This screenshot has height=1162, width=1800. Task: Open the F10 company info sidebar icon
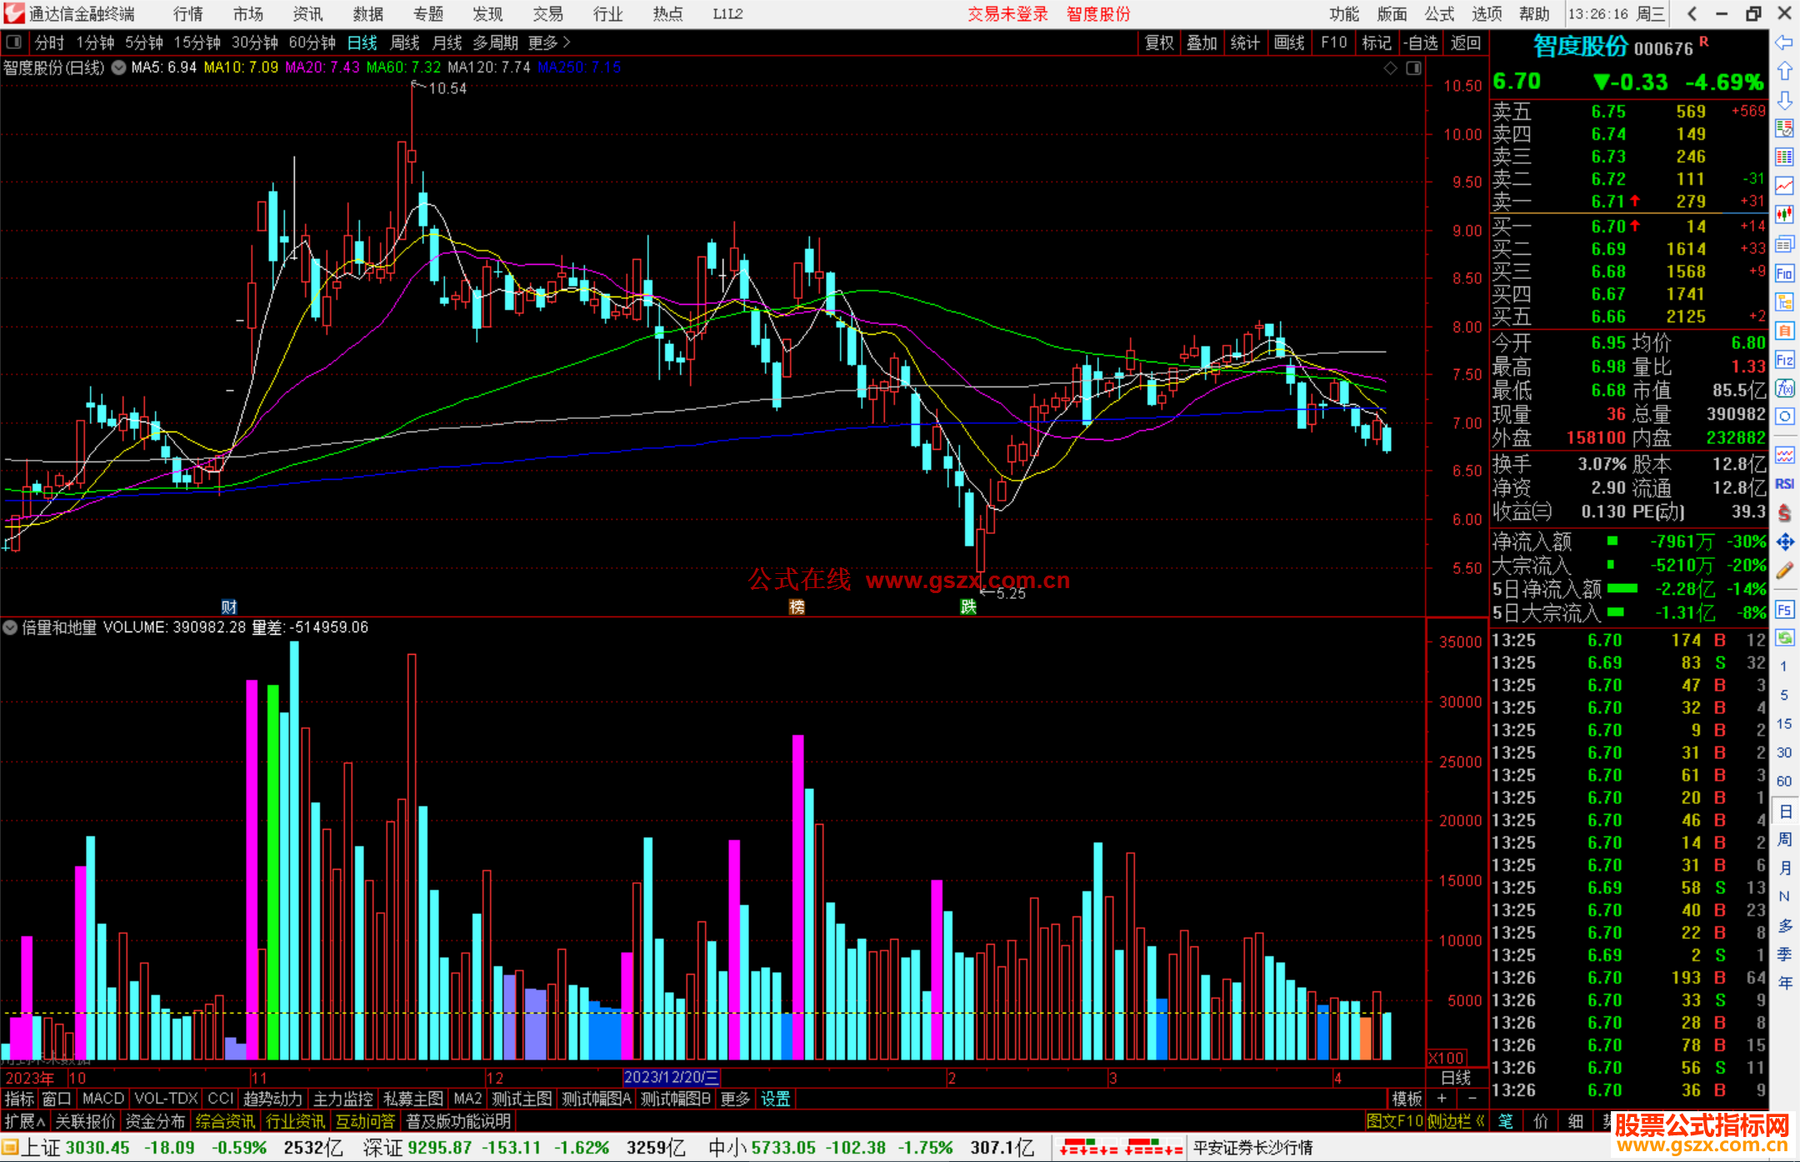coord(1784,273)
